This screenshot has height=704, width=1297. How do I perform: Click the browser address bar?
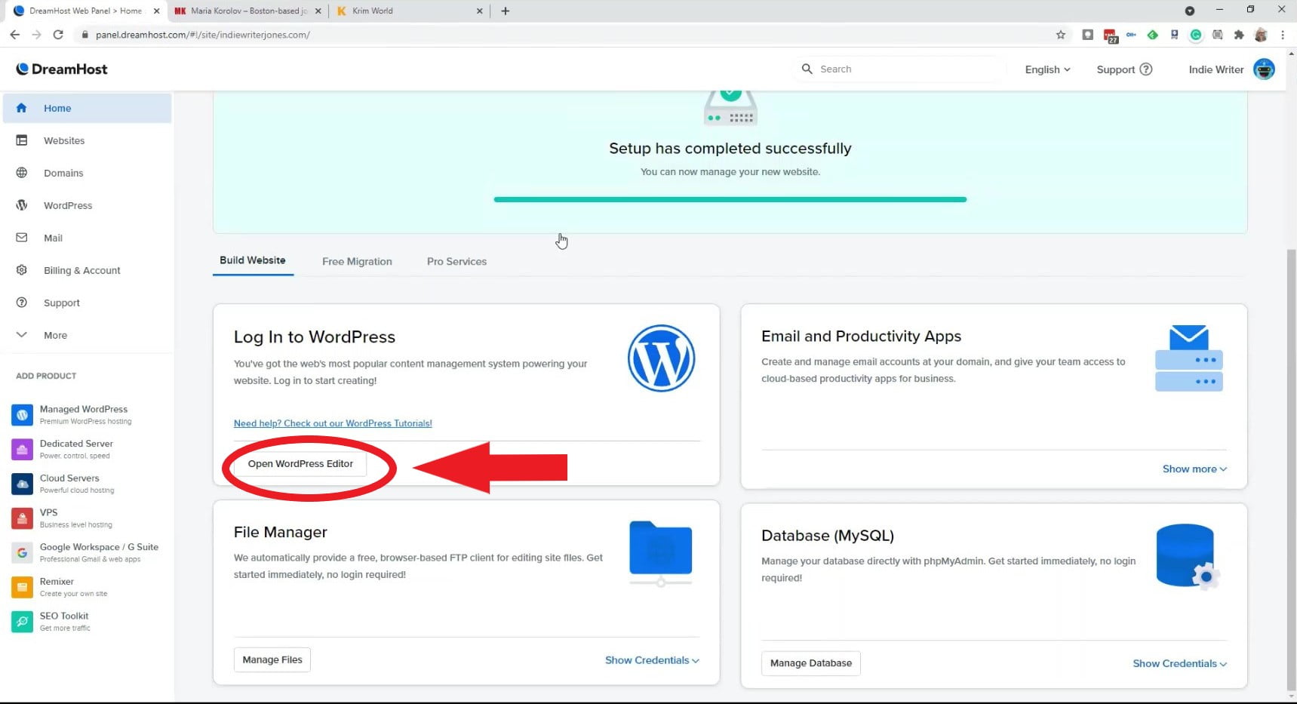(x=566, y=35)
